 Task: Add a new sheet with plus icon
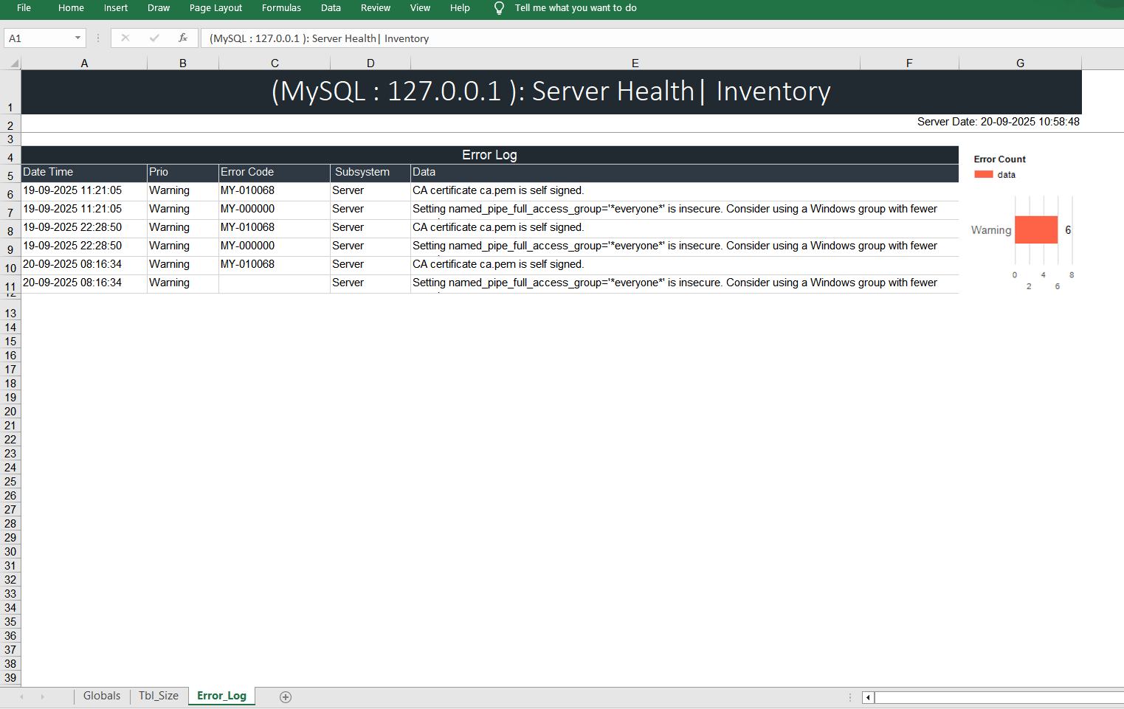click(x=286, y=697)
